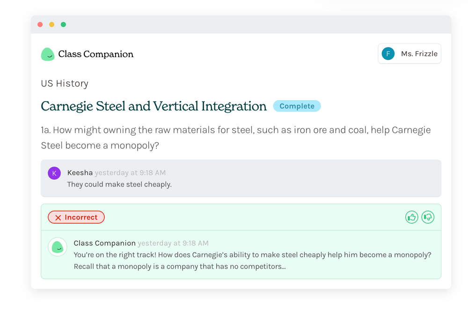Give a thumbs down on the AI feedback
This screenshot has width=468, height=314.
coord(428,217)
